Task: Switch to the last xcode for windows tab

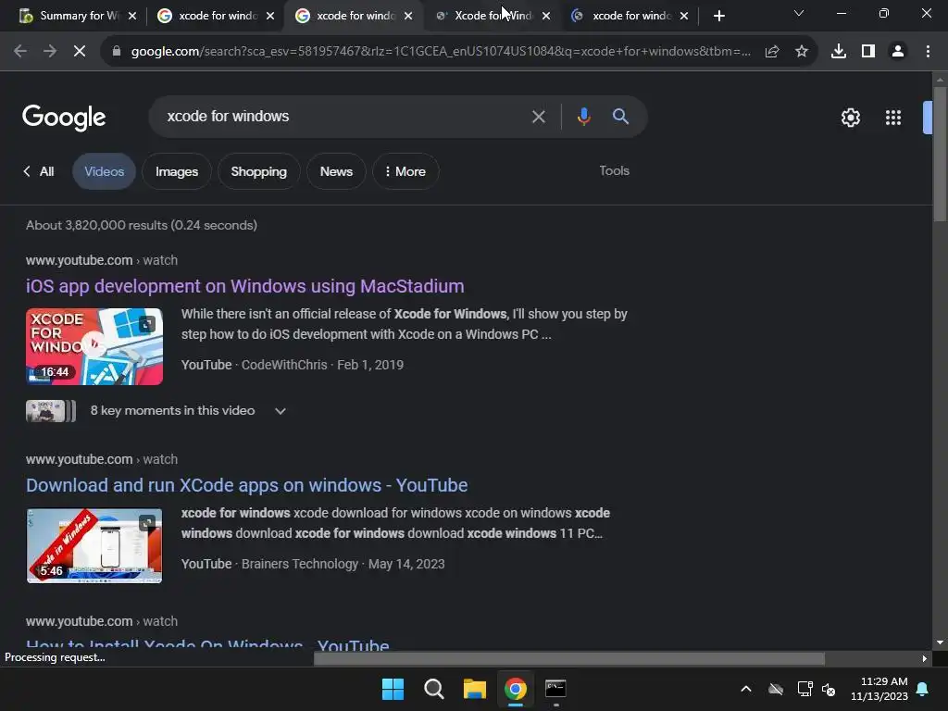Action: (x=630, y=16)
